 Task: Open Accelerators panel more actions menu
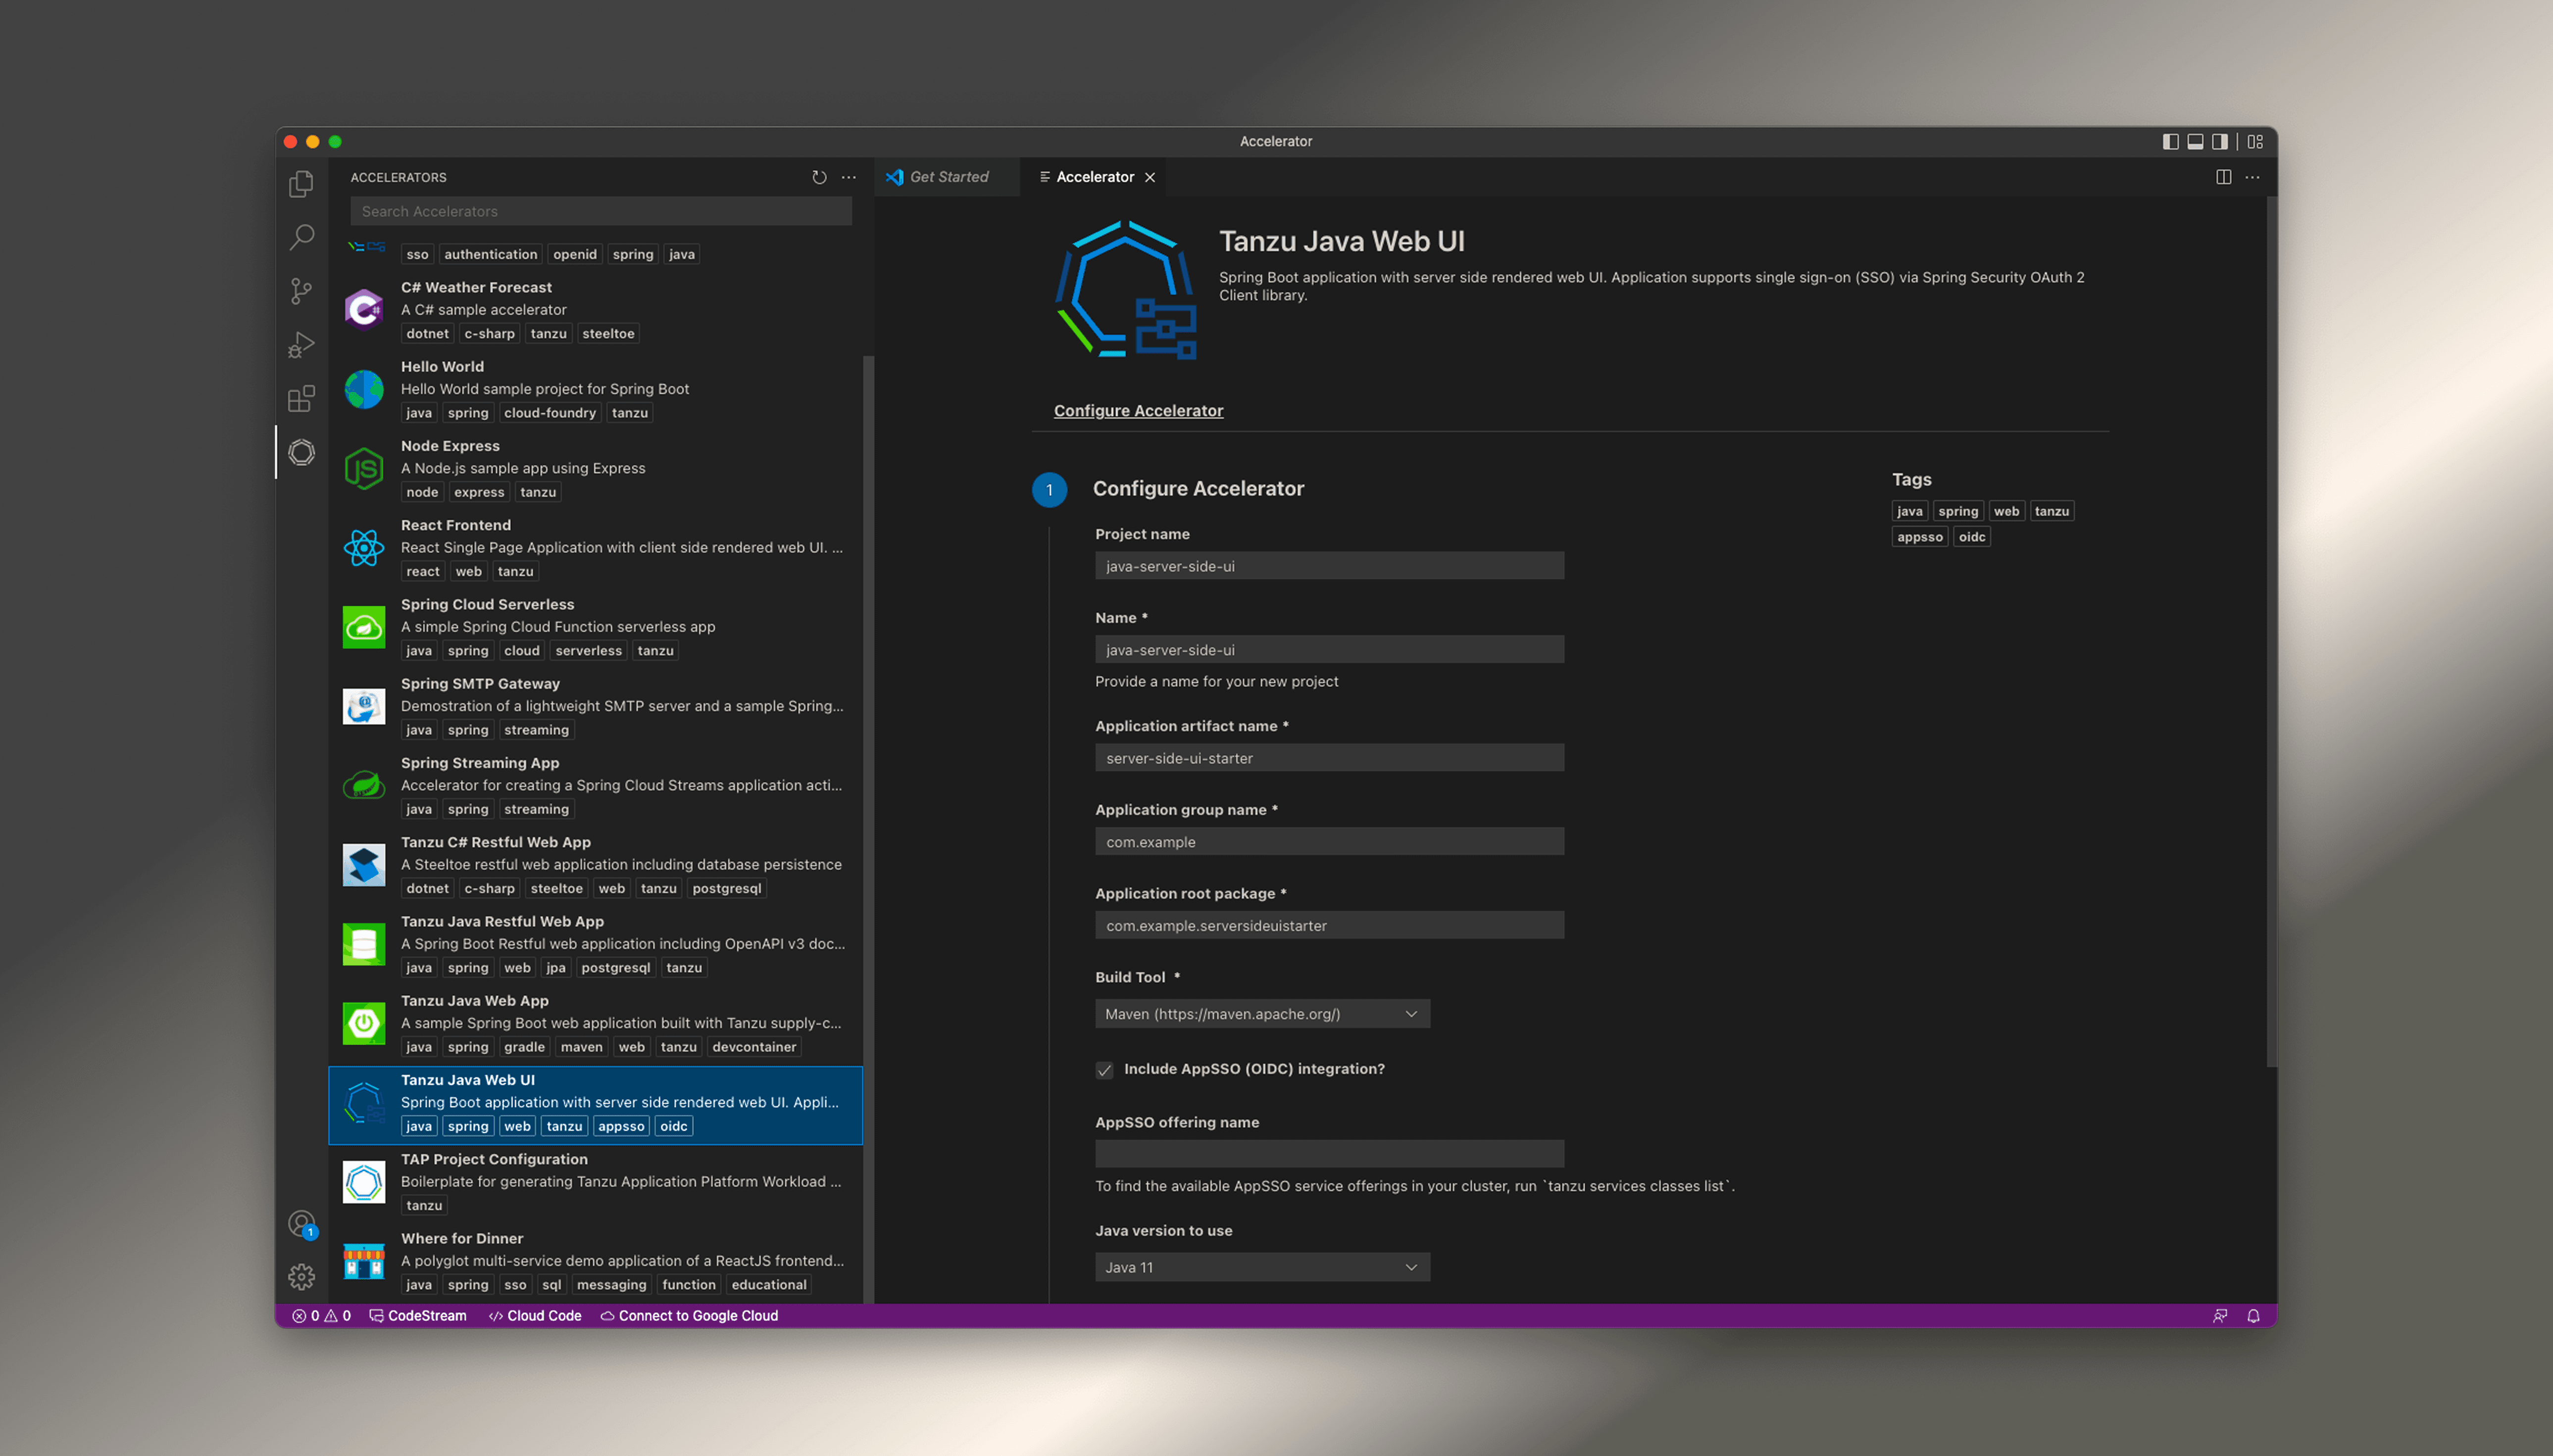[849, 177]
